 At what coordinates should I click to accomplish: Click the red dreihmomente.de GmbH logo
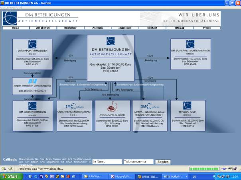click(x=112, y=106)
